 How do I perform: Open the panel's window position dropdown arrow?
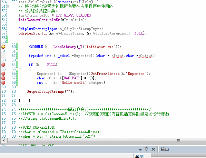click(x=140, y=150)
